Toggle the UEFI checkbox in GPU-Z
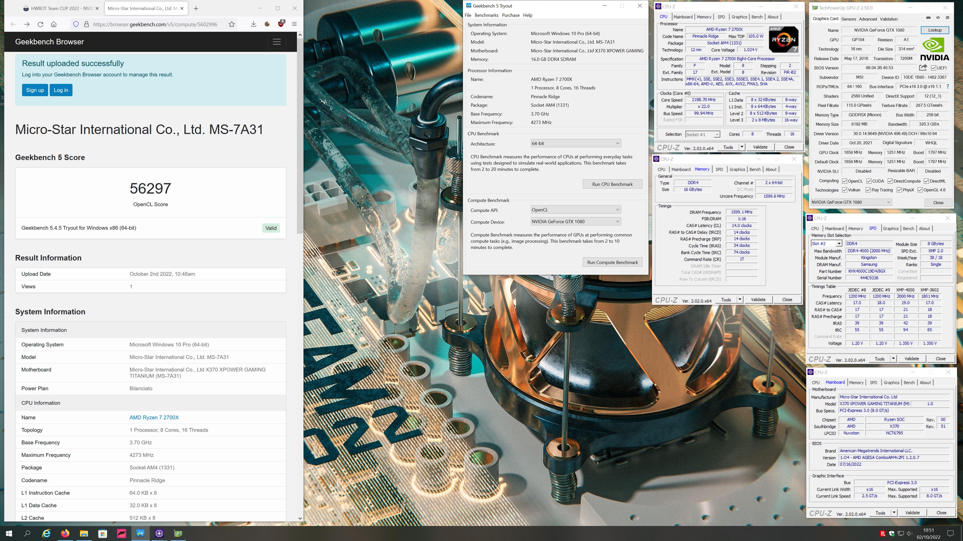 coord(933,68)
